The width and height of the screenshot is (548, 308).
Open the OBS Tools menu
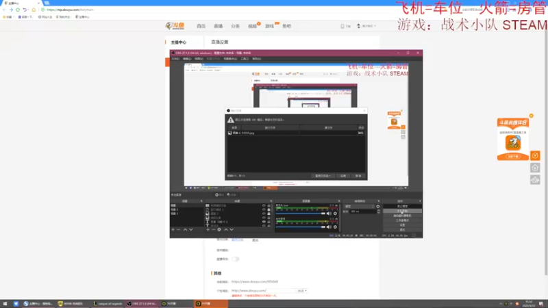pyautogui.click(x=245, y=59)
